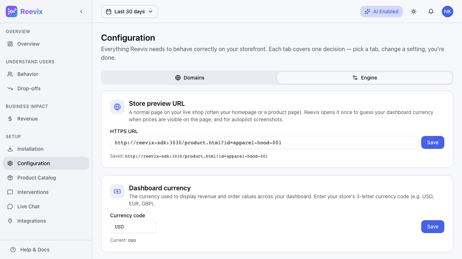Click the Interventions message icon
This screenshot has height=259, width=462.
tap(10, 192)
